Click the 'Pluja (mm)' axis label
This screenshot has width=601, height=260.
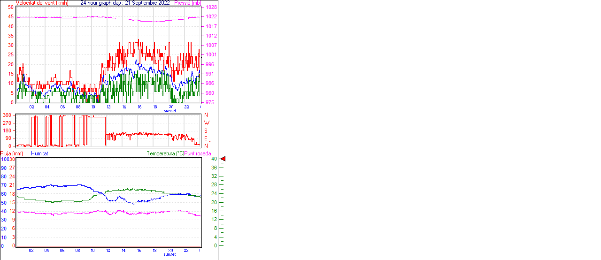click(12, 153)
